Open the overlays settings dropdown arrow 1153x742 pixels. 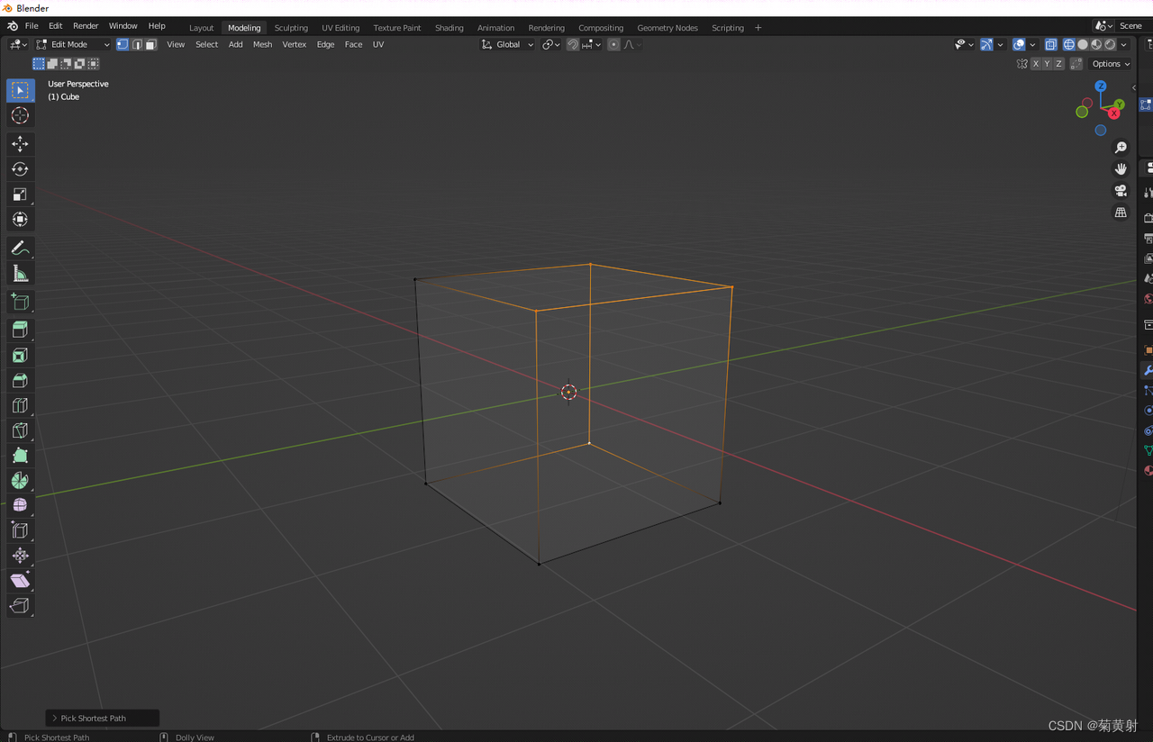1032,44
